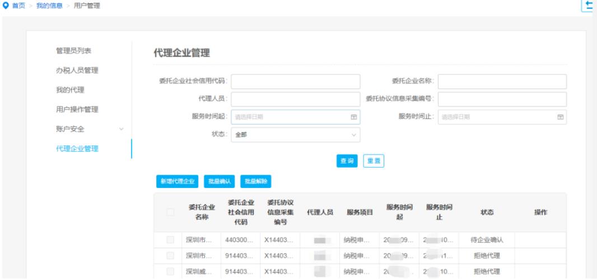Open calendar icon in 服务时间起 field

[x=353, y=117]
